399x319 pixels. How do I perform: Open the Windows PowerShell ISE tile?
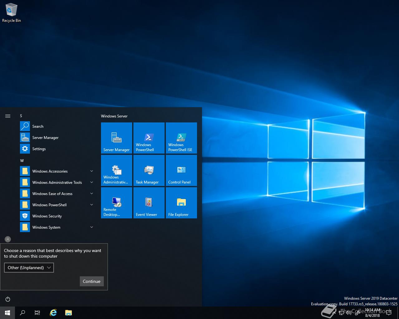coord(181,138)
